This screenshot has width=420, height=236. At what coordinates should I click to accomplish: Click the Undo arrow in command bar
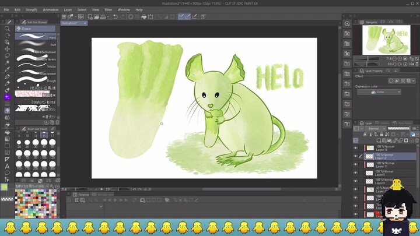[116, 16]
